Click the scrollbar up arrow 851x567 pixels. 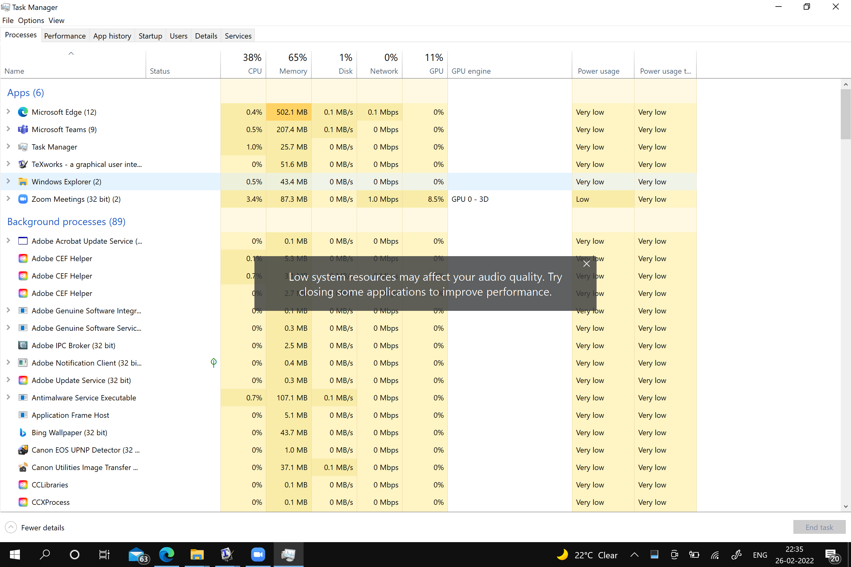[x=846, y=84]
